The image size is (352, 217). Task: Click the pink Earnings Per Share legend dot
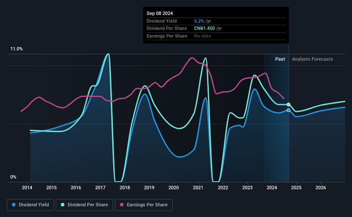tap(122, 205)
